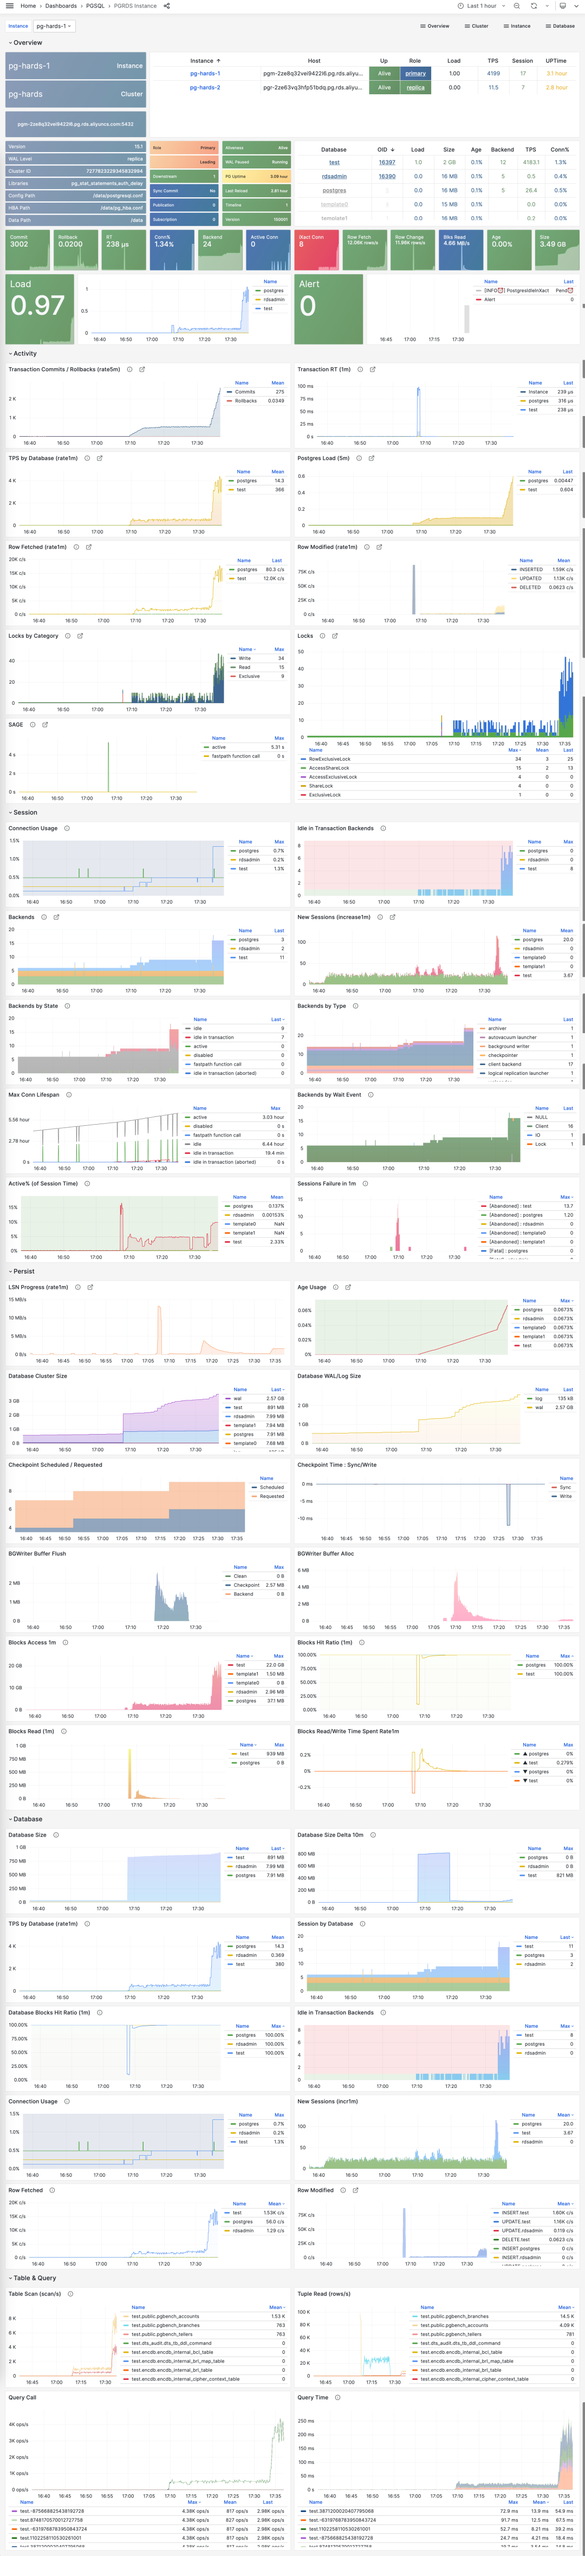Click info icon of Locks by Category panel
The width and height of the screenshot is (585, 2556).
pos(67,636)
